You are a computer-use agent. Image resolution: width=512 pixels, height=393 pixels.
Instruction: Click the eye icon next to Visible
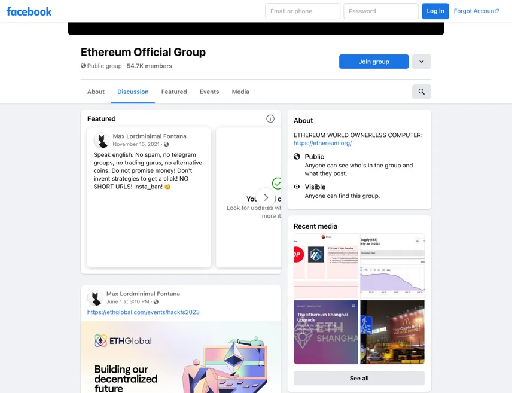click(x=297, y=187)
